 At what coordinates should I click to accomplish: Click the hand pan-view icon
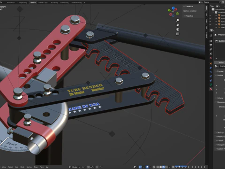(x=178, y=25)
